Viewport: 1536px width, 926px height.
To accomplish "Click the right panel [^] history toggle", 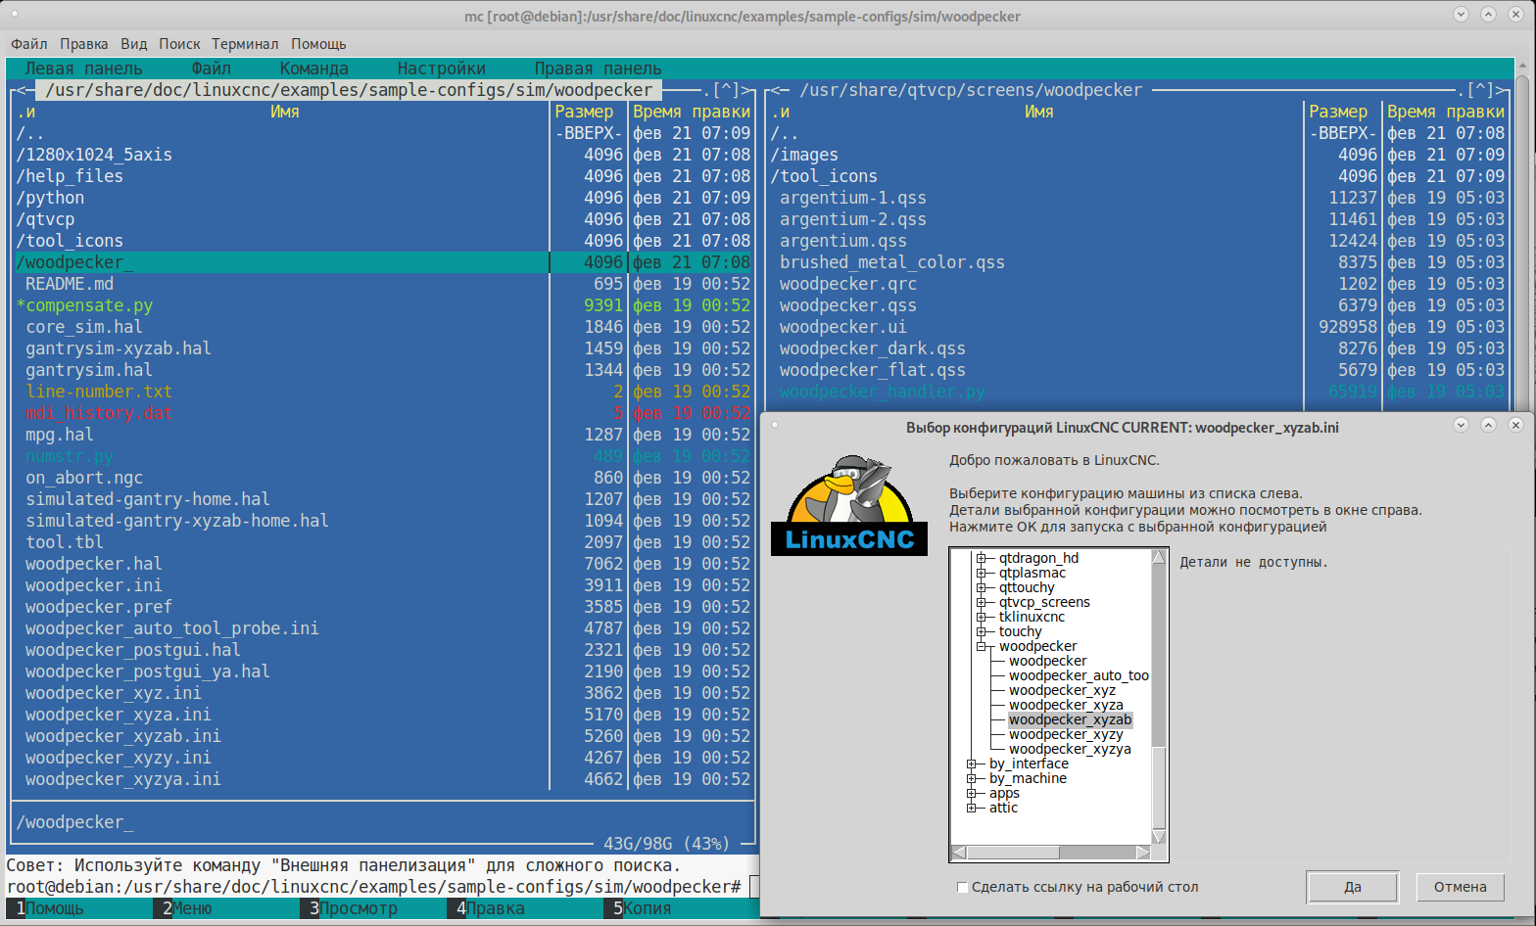I will tap(1480, 90).
